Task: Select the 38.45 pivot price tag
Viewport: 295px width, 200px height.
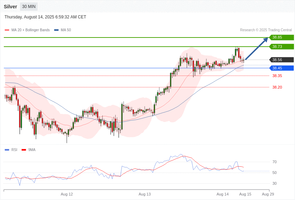Action: pyautogui.click(x=281, y=68)
